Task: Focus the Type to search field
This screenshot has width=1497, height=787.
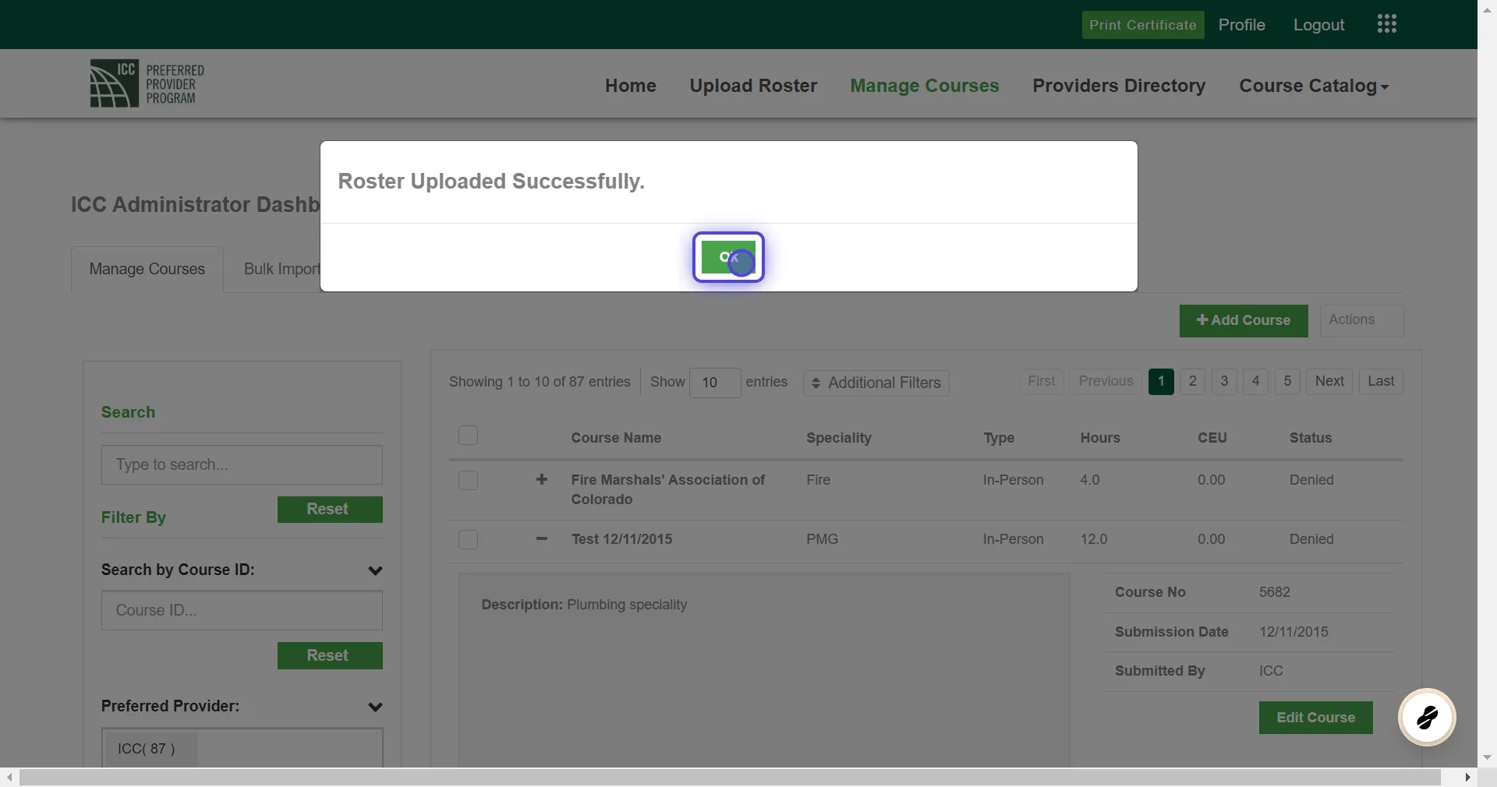Action: point(242,465)
